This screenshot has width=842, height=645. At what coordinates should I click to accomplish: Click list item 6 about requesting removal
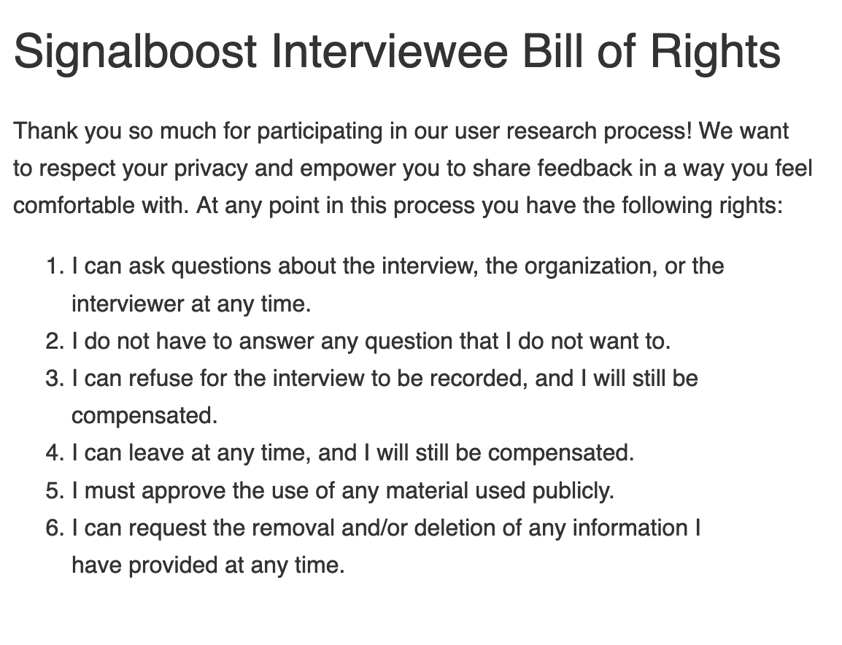[385, 528]
